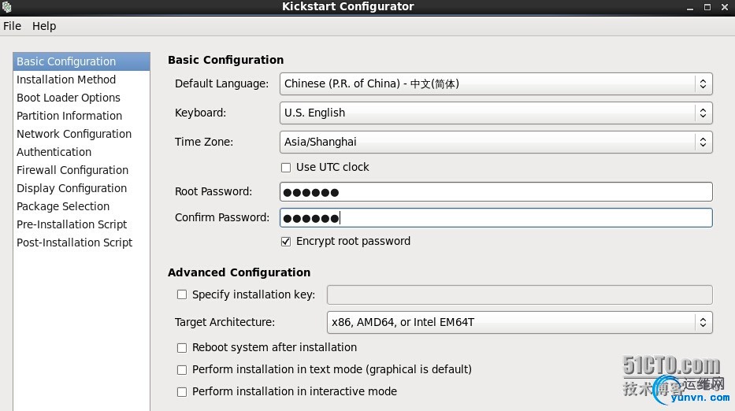Expand the Default Language dropdown
This screenshot has height=411, width=735.
pos(496,83)
